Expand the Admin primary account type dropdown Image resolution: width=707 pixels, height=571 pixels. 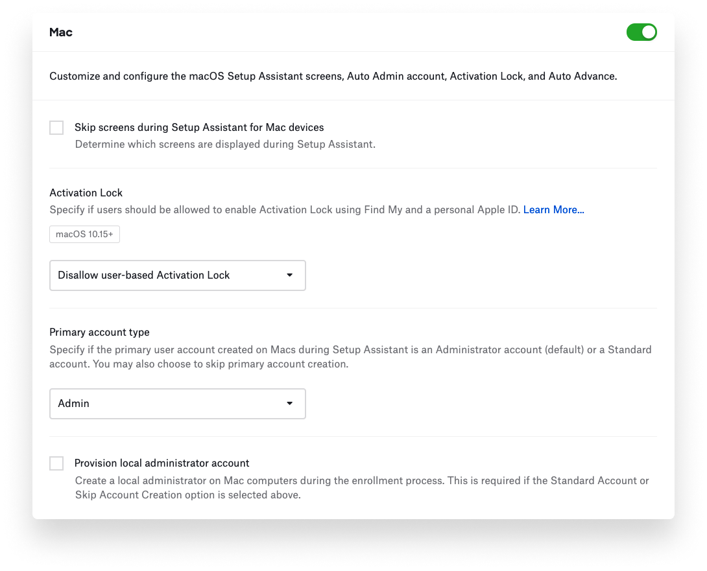click(x=177, y=404)
